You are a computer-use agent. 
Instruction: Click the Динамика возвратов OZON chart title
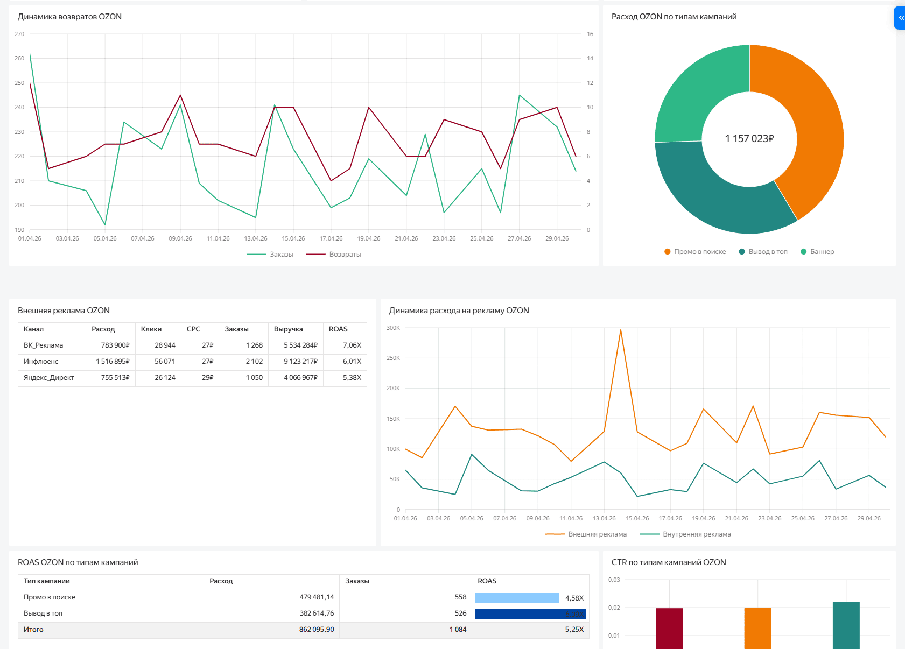pos(69,17)
